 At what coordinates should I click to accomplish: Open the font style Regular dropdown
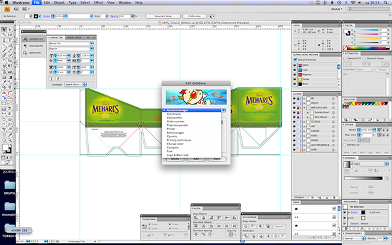(x=91, y=49)
